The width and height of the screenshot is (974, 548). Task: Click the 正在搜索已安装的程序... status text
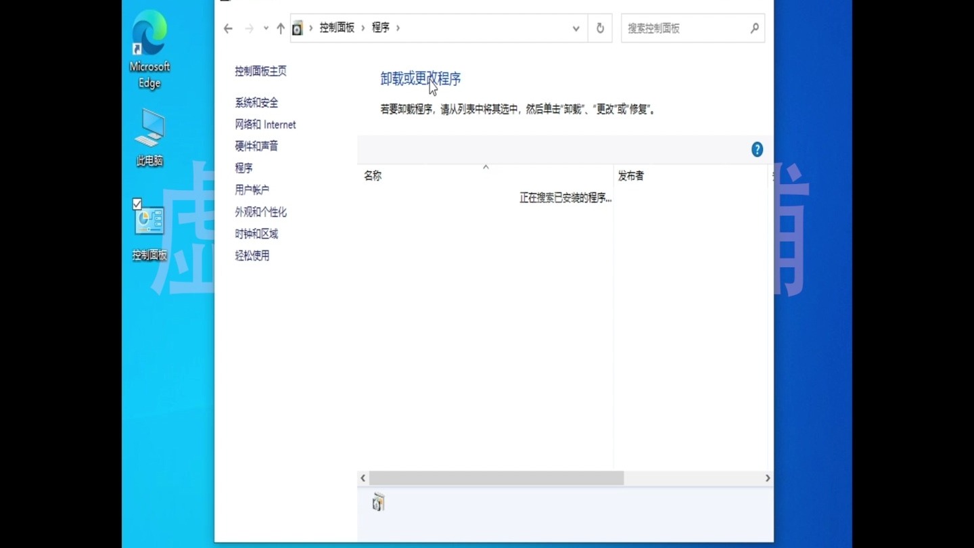pyautogui.click(x=565, y=198)
